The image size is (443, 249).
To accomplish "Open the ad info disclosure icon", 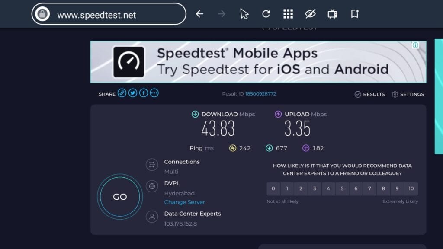I will point(415,45).
